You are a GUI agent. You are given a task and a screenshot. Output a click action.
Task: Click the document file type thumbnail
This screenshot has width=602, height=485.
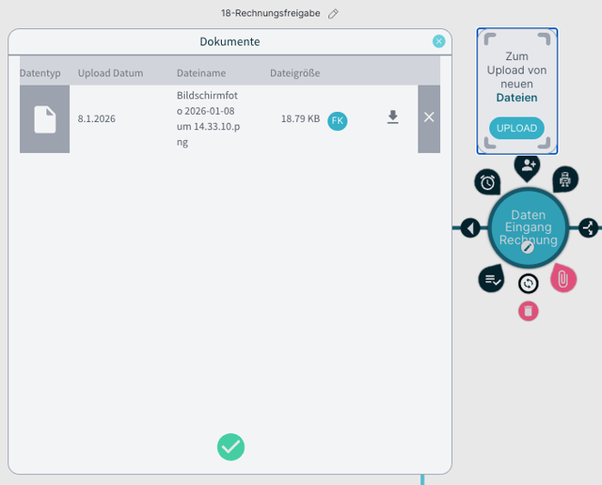(x=45, y=119)
